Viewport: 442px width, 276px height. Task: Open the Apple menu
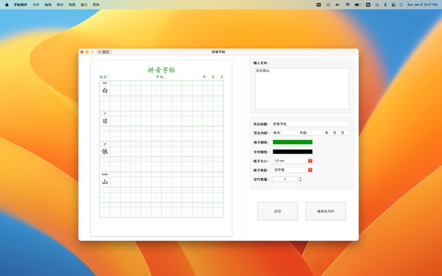click(x=7, y=4)
